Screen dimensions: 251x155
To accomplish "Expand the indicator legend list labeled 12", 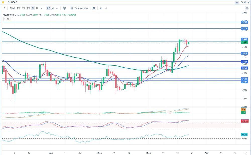I will [7, 19].
